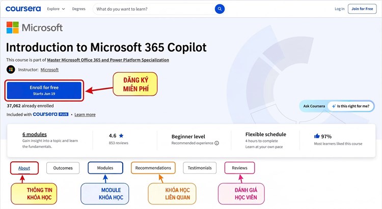
Task: Open the Master Microsoft Office 365 Specialization link
Action: click(108, 60)
